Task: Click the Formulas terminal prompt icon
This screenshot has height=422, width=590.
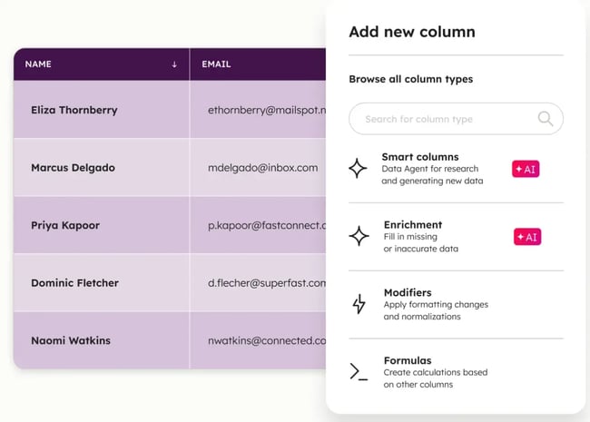Action: 359,371
